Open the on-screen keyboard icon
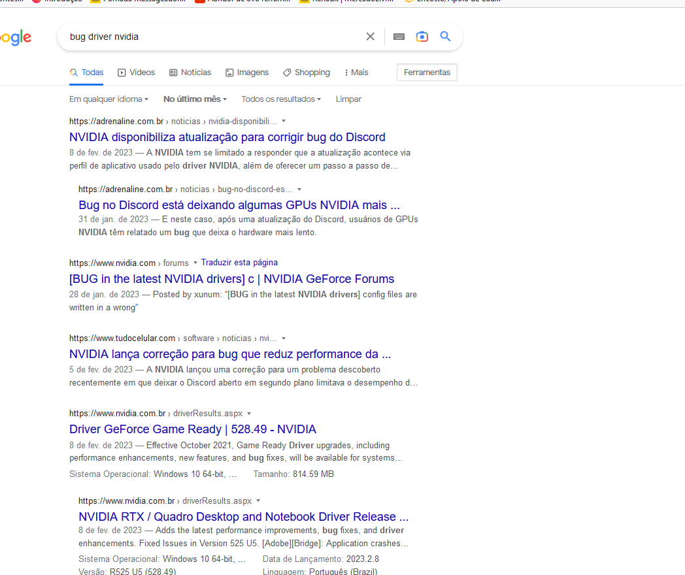 [x=399, y=37]
